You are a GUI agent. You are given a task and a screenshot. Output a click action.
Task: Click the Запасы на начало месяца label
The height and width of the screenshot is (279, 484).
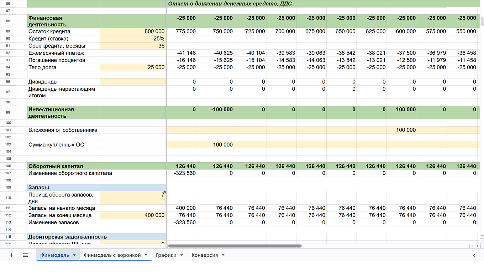(x=62, y=208)
